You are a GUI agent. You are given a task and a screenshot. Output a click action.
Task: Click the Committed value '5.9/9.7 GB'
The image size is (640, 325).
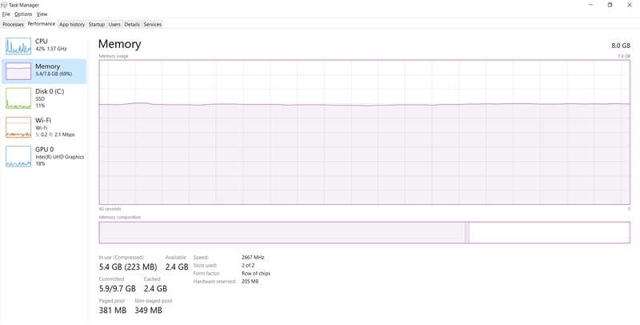tap(117, 288)
